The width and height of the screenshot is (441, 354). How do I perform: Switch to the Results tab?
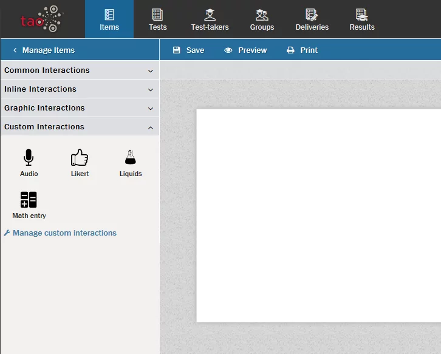click(x=362, y=19)
